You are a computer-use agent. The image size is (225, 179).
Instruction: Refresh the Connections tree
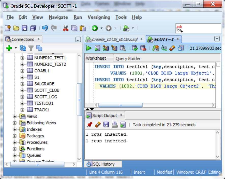point(23,48)
